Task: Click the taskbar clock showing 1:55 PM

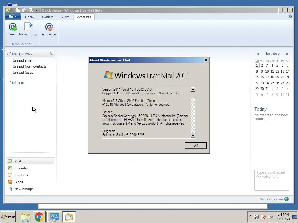Action: 283,217
